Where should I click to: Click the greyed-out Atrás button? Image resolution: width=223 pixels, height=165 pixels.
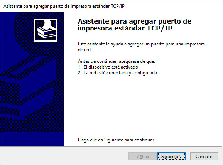(142, 157)
